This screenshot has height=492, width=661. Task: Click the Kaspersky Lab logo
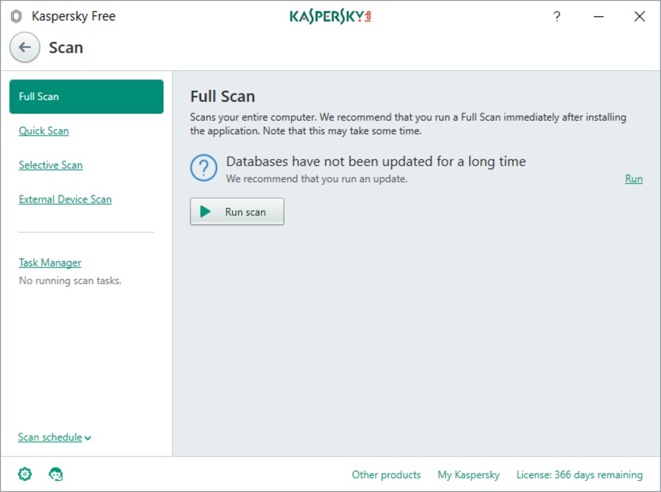click(x=330, y=17)
